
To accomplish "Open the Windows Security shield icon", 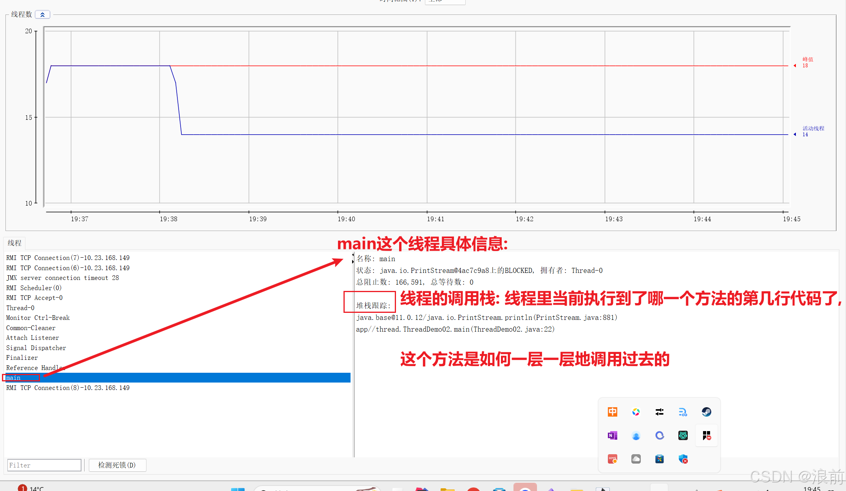I will tap(683, 459).
